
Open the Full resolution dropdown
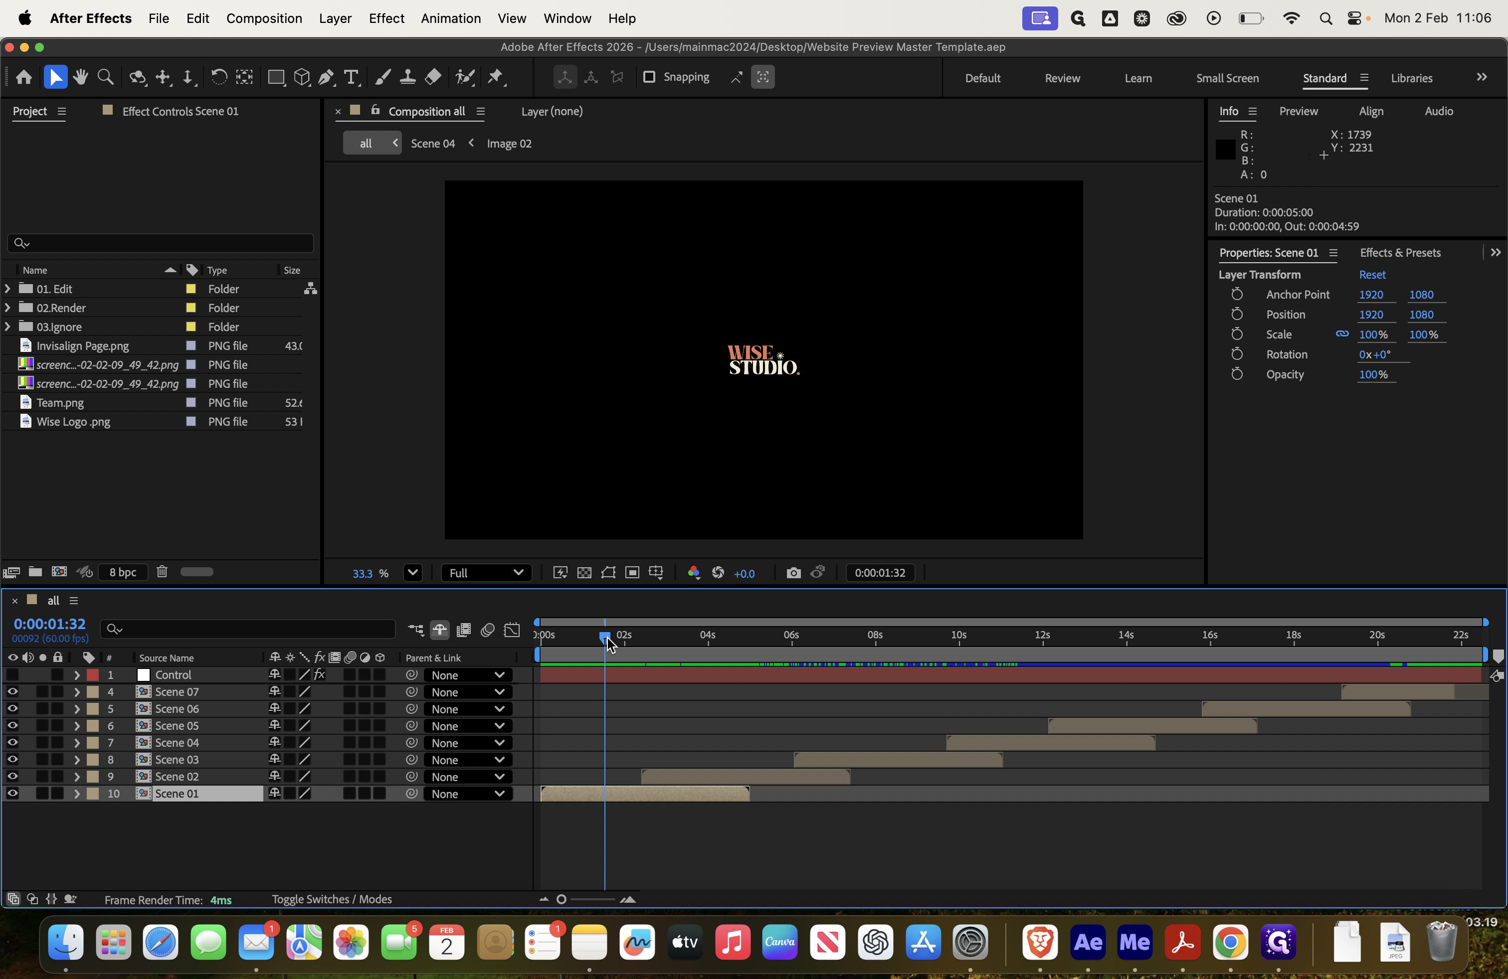click(x=486, y=572)
